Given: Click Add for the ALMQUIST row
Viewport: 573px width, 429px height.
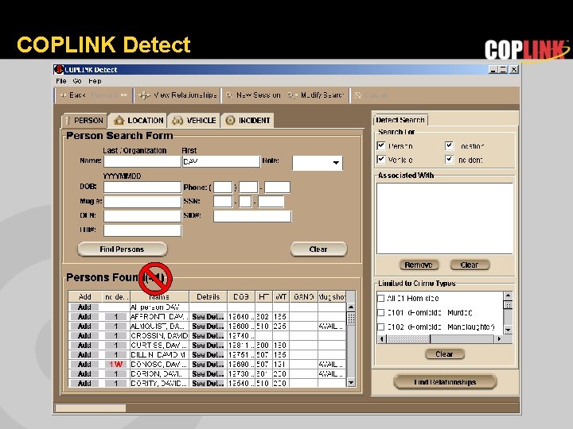Looking at the screenshot, I should point(84,327).
